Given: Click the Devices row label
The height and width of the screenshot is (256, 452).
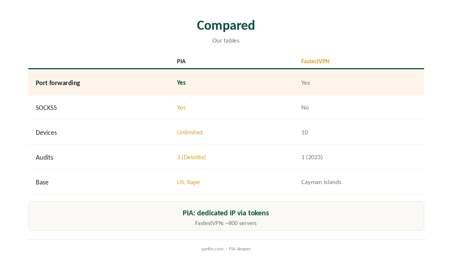Looking at the screenshot, I should pos(46,133).
